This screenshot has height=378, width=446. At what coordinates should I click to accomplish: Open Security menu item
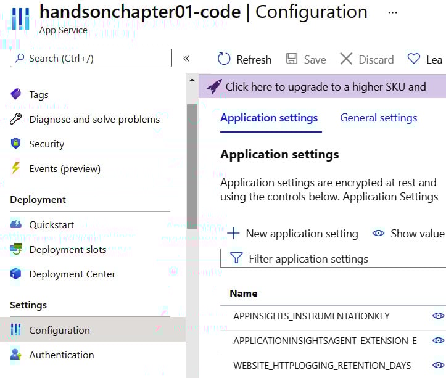pos(47,144)
